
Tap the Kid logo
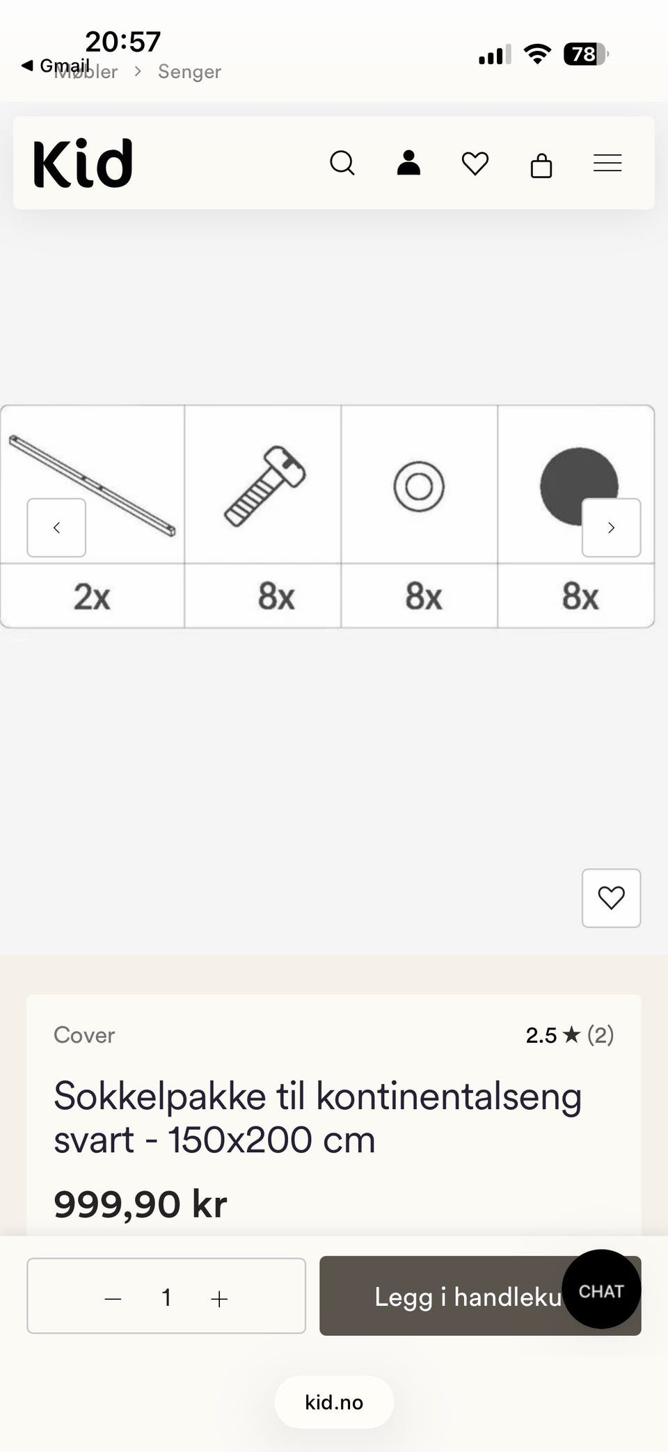(83, 163)
